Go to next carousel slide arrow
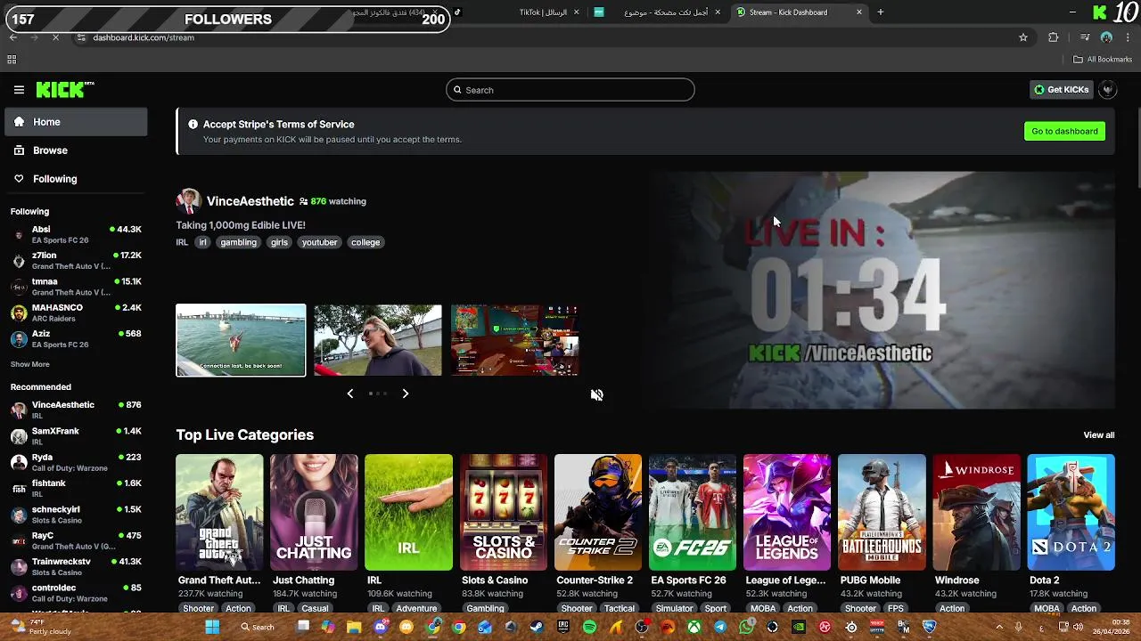Screen dimensions: 1141x641 click(x=406, y=394)
